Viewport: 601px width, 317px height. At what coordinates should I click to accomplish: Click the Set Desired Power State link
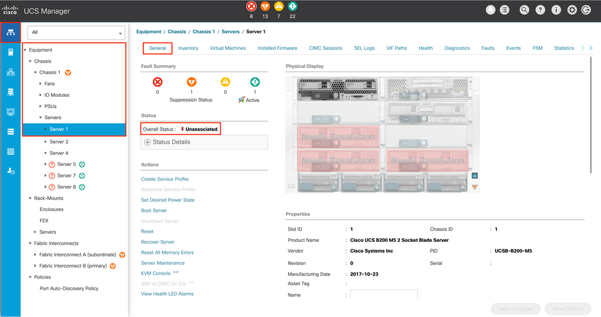[x=167, y=200]
